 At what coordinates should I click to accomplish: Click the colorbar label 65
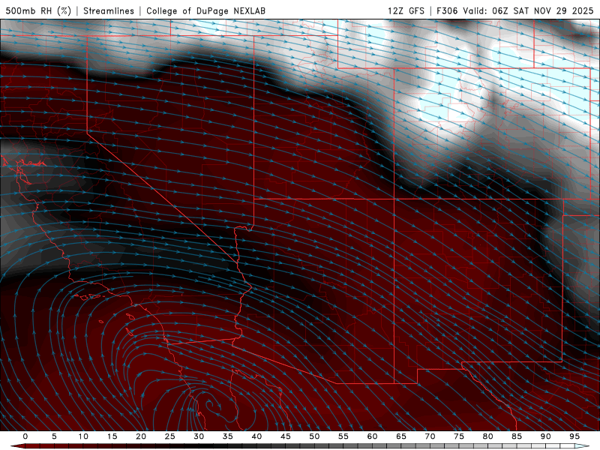(x=401, y=436)
